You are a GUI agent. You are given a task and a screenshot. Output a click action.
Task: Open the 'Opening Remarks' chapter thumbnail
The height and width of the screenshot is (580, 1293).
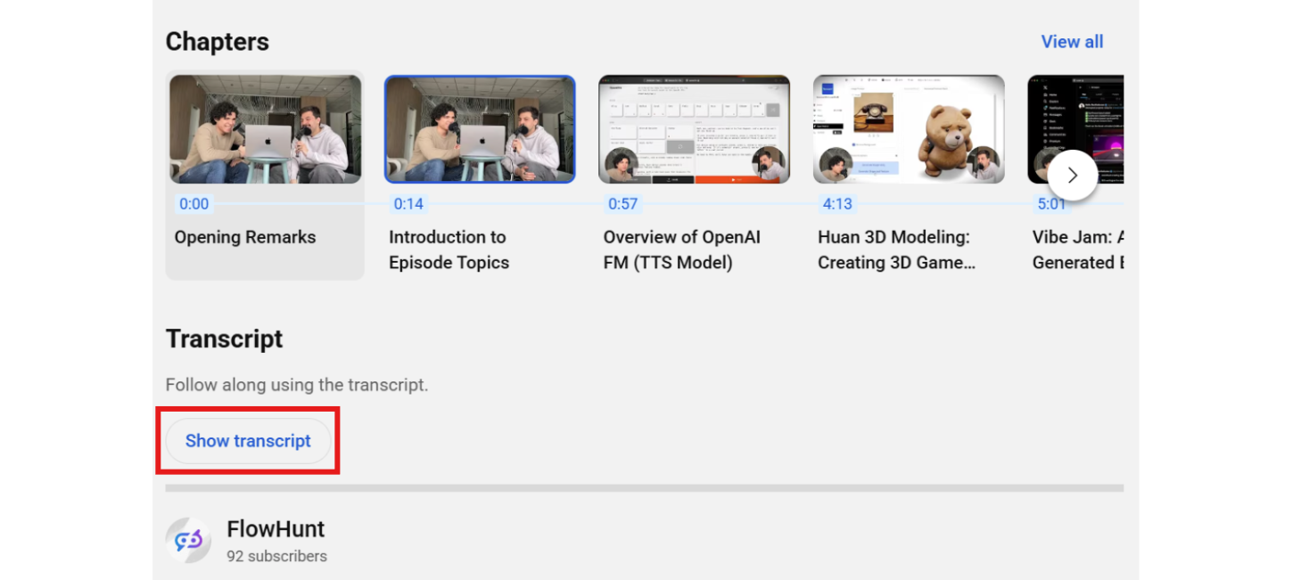pyautogui.click(x=264, y=128)
